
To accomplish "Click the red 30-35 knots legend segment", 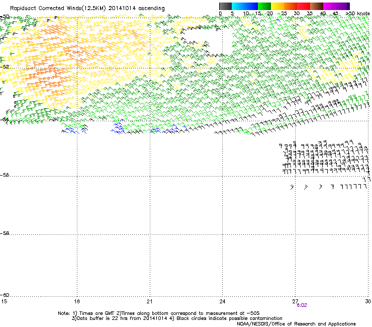I will point(304,6).
